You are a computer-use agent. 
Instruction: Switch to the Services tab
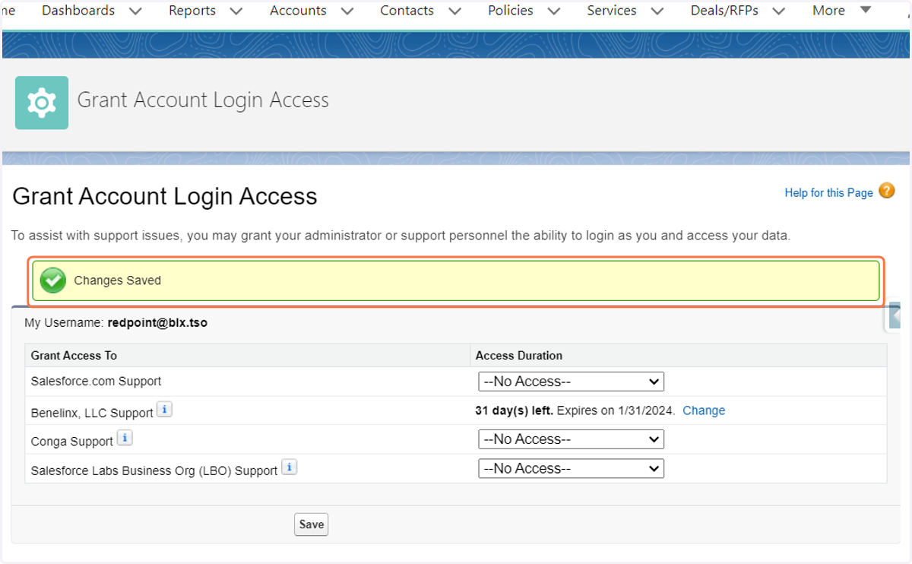pos(612,11)
